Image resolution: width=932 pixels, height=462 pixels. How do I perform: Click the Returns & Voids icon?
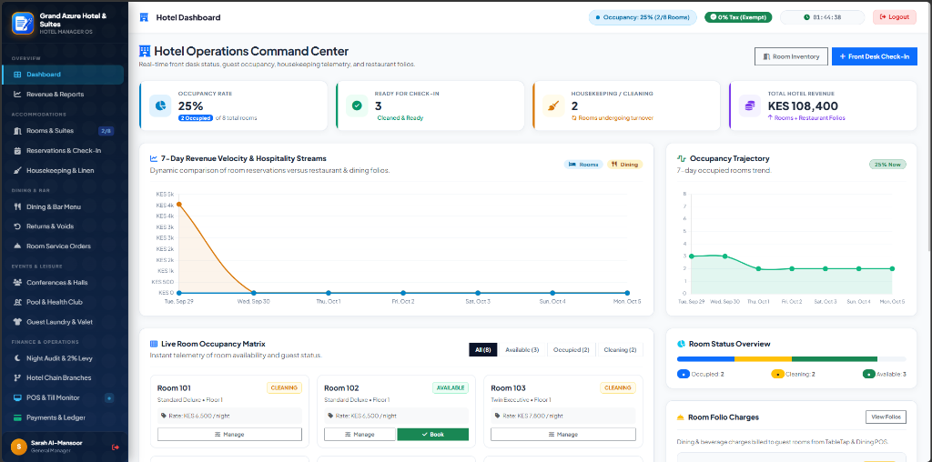tap(17, 226)
